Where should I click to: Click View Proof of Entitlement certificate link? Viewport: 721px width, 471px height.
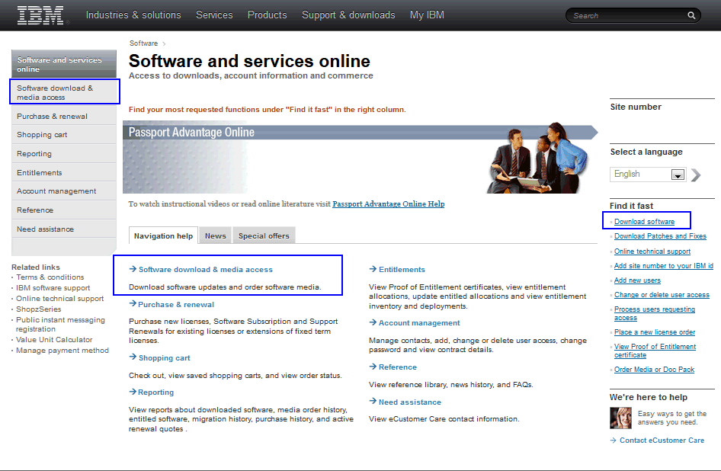pos(655,351)
